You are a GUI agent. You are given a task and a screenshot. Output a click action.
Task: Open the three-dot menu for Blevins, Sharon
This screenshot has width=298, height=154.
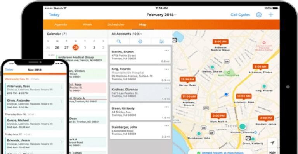coord(166,51)
